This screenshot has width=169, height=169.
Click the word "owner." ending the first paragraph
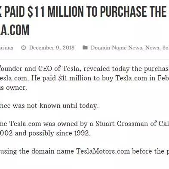(17, 88)
